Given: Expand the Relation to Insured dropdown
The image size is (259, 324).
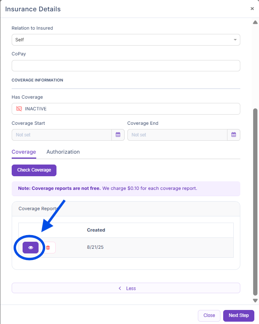Looking at the screenshot, I should pos(235,40).
